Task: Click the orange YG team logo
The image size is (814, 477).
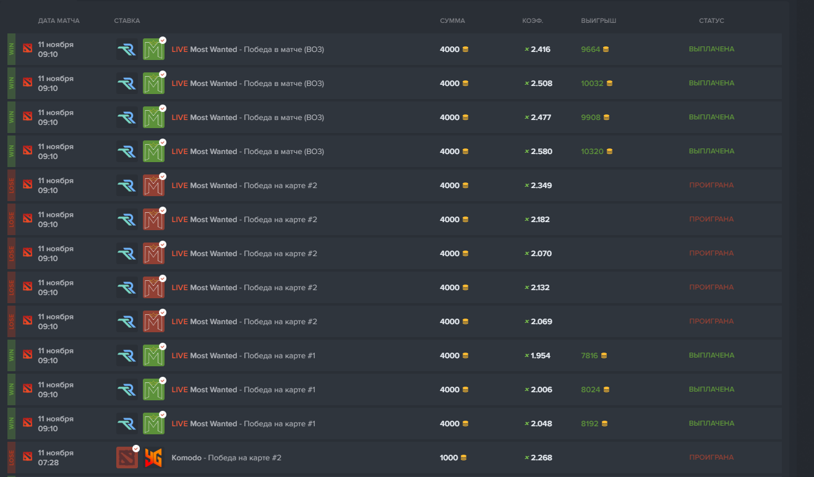Action: point(153,458)
